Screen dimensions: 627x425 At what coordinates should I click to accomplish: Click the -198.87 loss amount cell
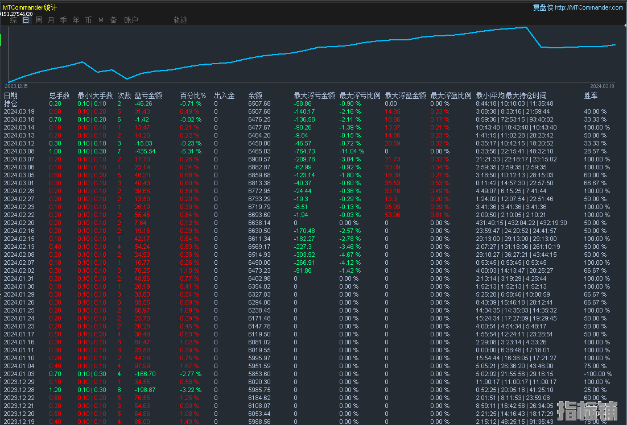click(145, 390)
